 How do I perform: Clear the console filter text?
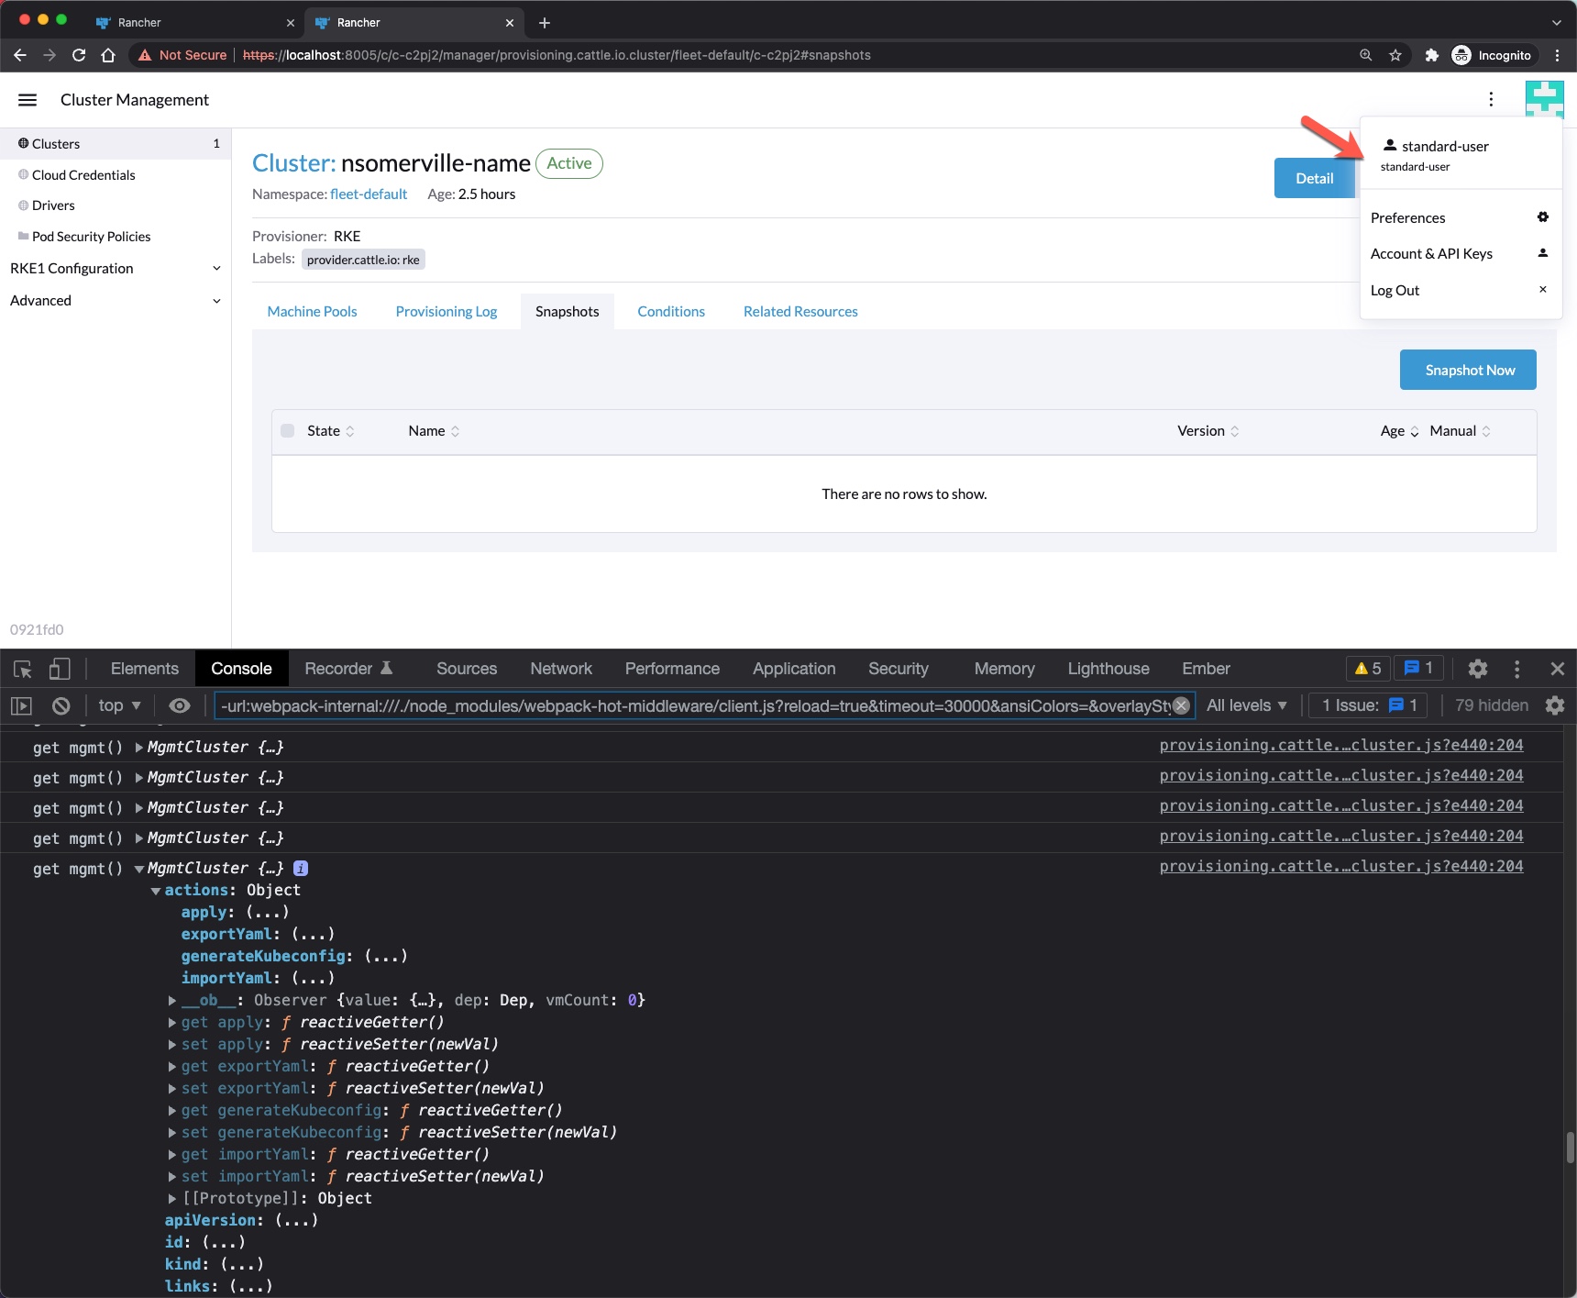1182,705
